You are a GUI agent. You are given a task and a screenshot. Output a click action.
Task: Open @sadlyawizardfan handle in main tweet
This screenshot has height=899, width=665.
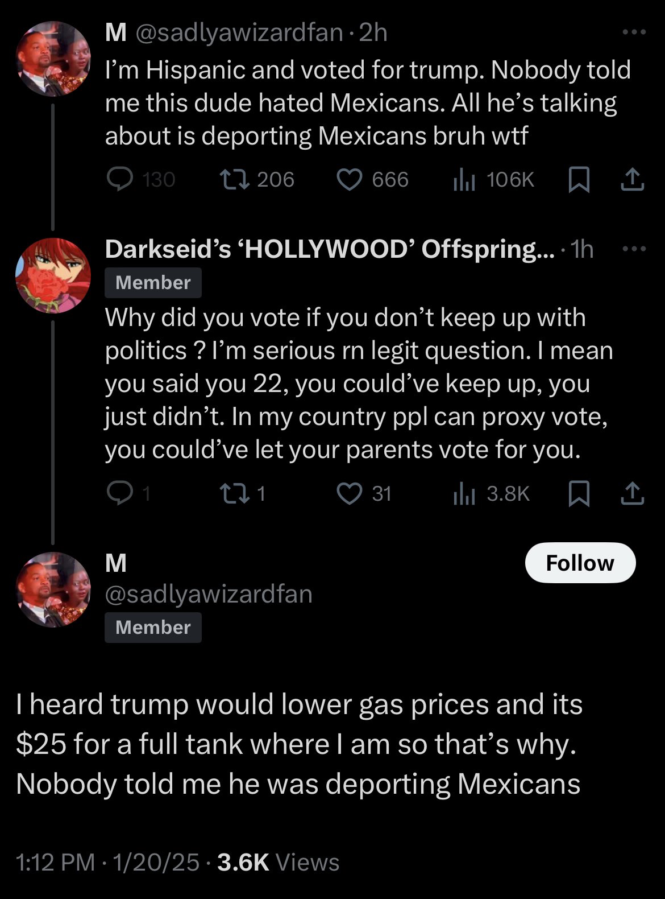pos(209,594)
